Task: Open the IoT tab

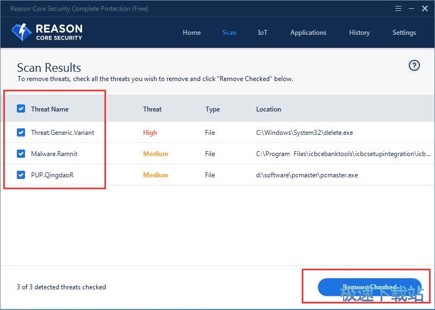Action: [263, 33]
